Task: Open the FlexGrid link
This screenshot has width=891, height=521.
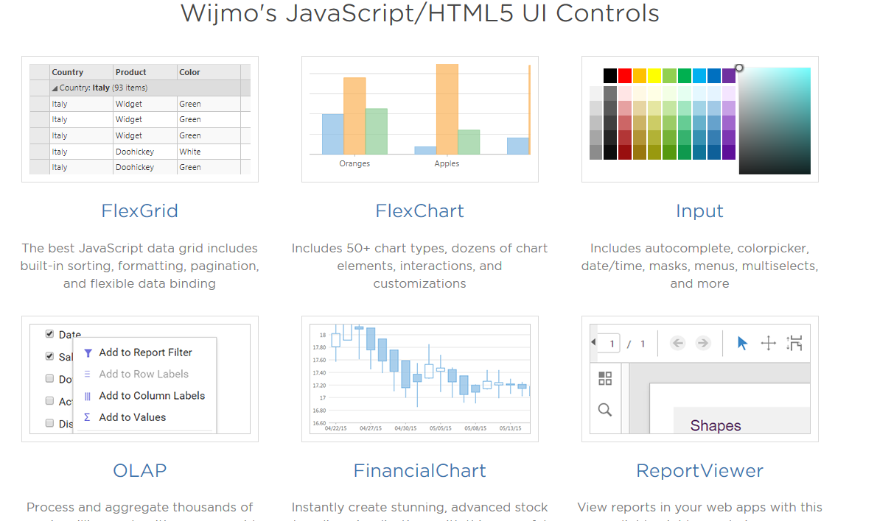Action: coord(139,211)
